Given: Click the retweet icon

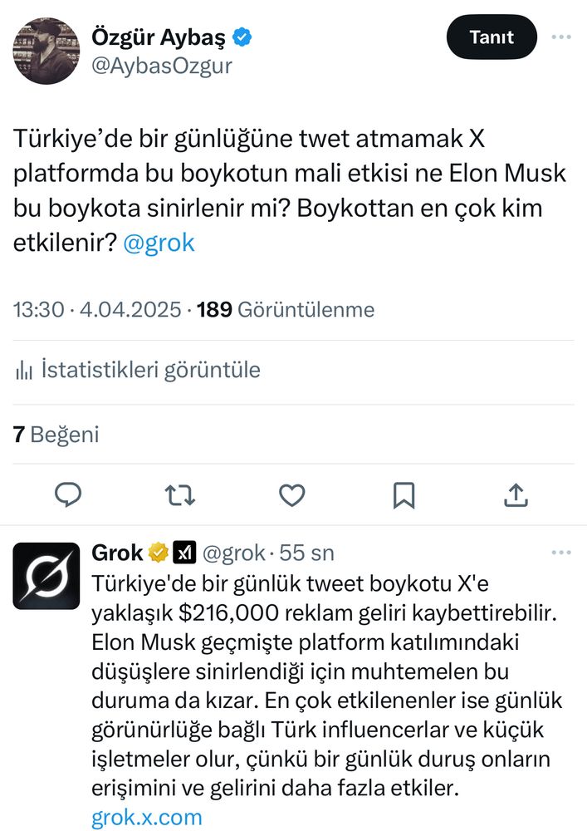Looking at the screenshot, I should (x=180, y=494).
